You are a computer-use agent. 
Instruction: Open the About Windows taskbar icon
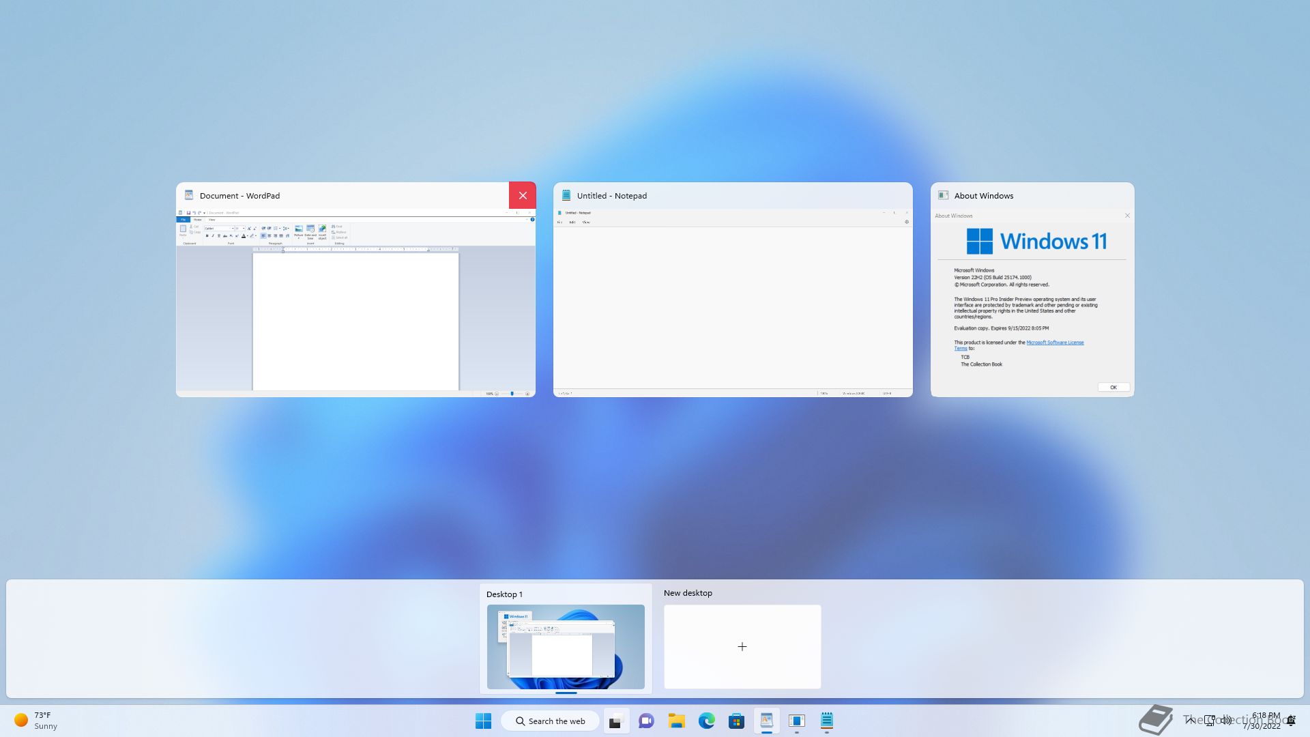796,721
